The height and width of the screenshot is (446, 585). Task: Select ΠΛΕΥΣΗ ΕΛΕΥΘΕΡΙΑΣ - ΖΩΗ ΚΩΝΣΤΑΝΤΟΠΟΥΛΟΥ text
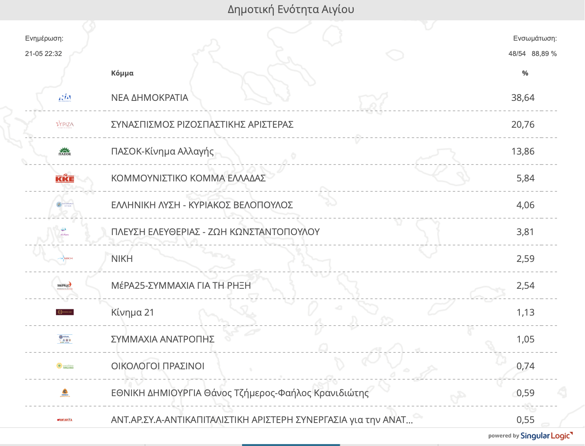pyautogui.click(x=215, y=232)
